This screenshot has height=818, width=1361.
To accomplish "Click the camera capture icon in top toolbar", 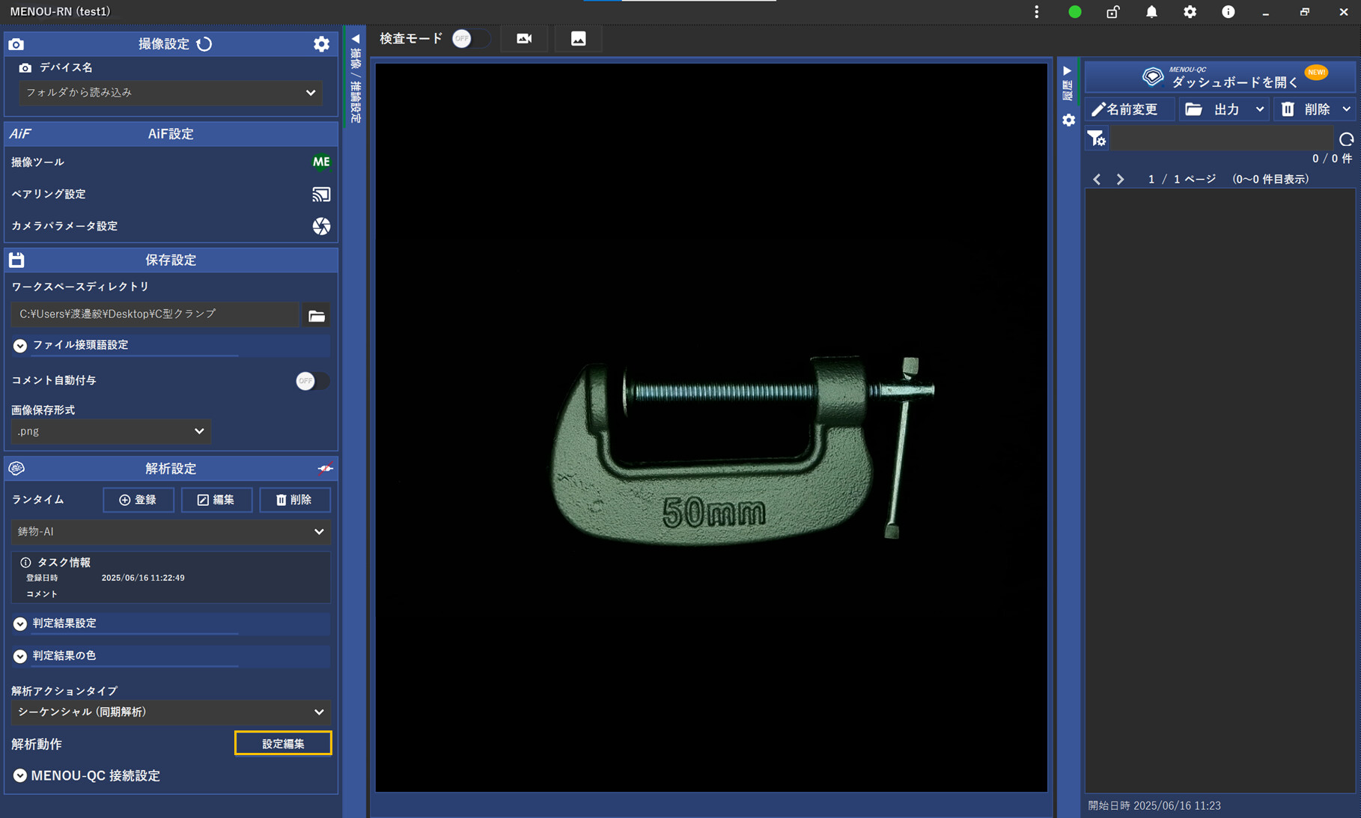I will pyautogui.click(x=524, y=39).
